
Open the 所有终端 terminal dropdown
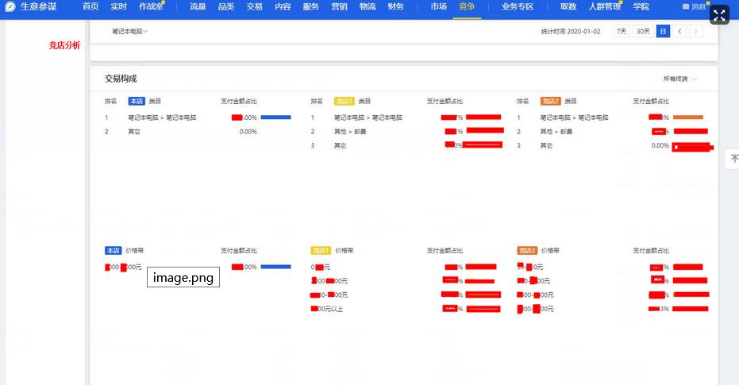click(680, 79)
